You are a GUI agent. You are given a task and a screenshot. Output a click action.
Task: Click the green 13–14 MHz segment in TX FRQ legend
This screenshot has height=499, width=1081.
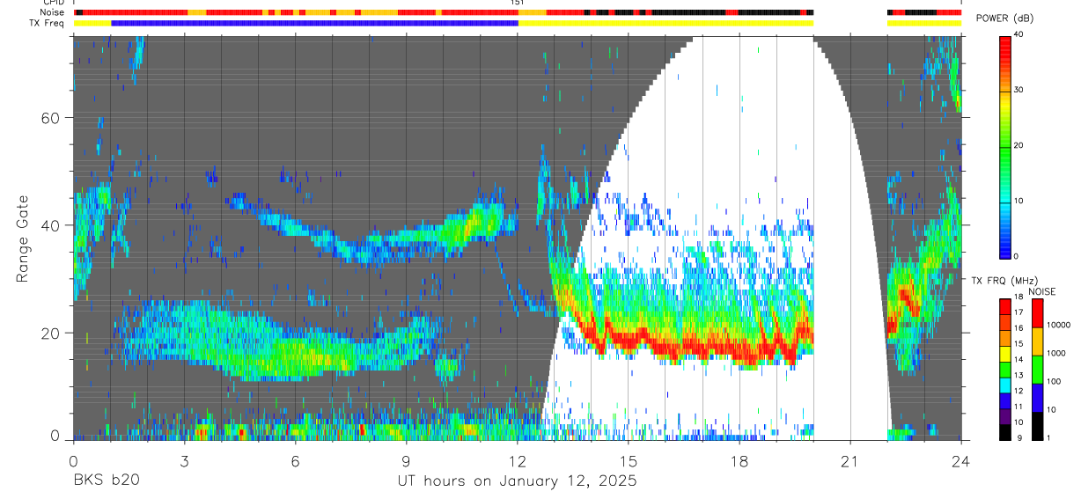pyautogui.click(x=1004, y=370)
